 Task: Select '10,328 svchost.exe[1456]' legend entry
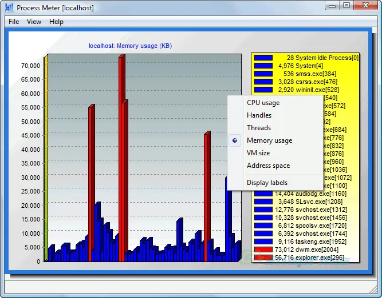click(x=311, y=218)
